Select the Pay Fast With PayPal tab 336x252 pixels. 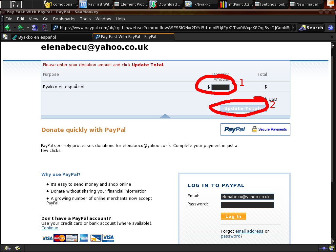[x=134, y=37]
